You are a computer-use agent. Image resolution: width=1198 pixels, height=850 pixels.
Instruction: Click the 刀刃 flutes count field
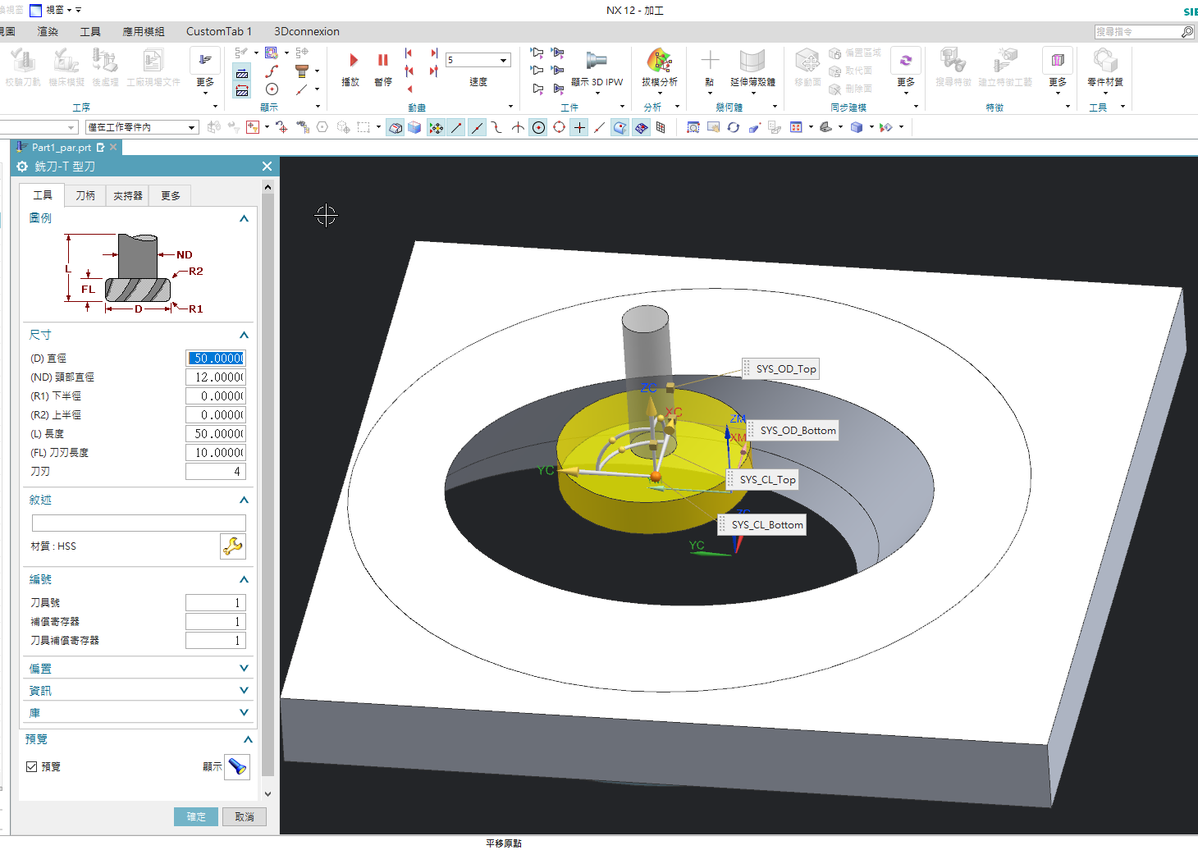pos(216,471)
